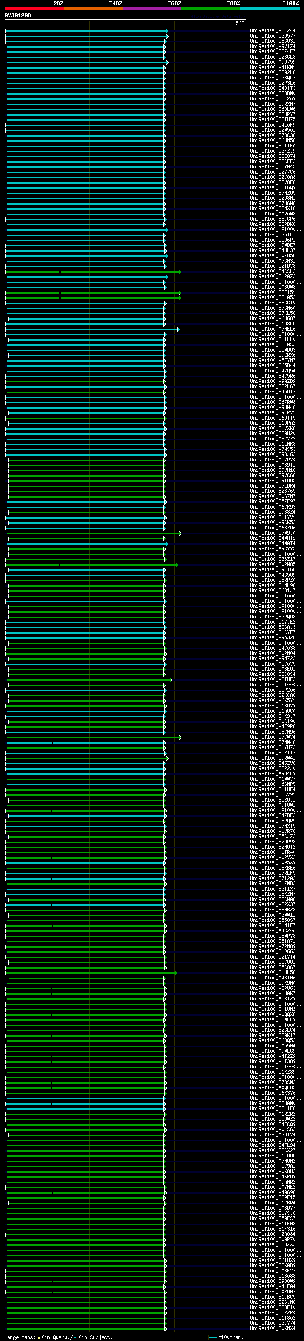
Task: Click the cyan ~100% identity legend segment
Action: point(270,9)
